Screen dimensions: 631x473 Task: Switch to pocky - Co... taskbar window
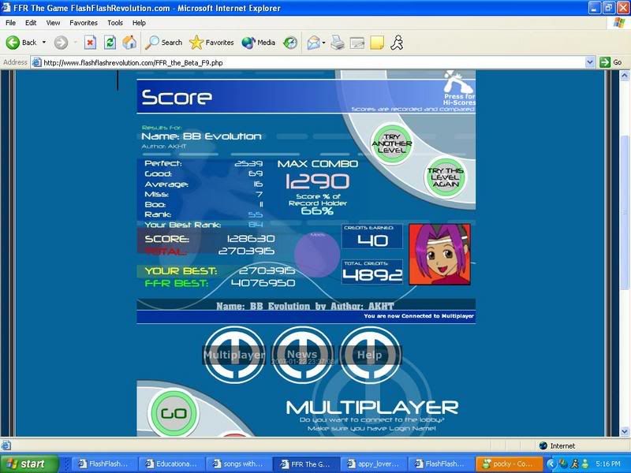[x=509, y=464]
